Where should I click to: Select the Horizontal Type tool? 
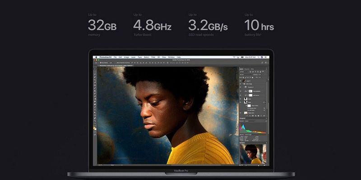pyautogui.click(x=95, y=110)
